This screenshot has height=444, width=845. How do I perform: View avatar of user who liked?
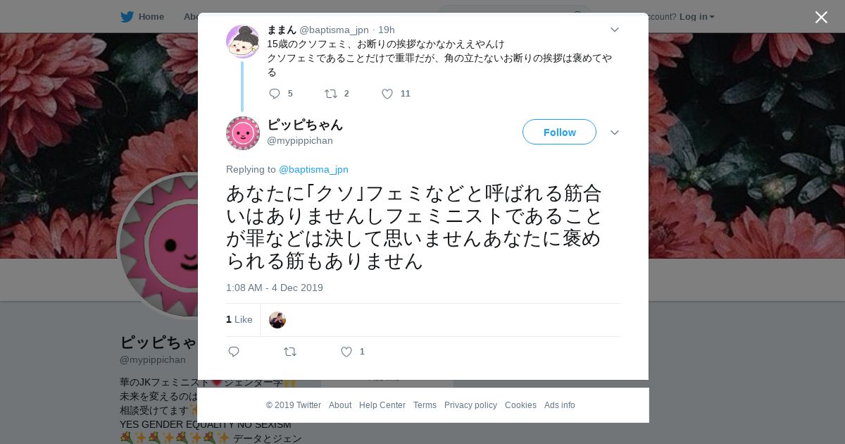[x=277, y=320]
